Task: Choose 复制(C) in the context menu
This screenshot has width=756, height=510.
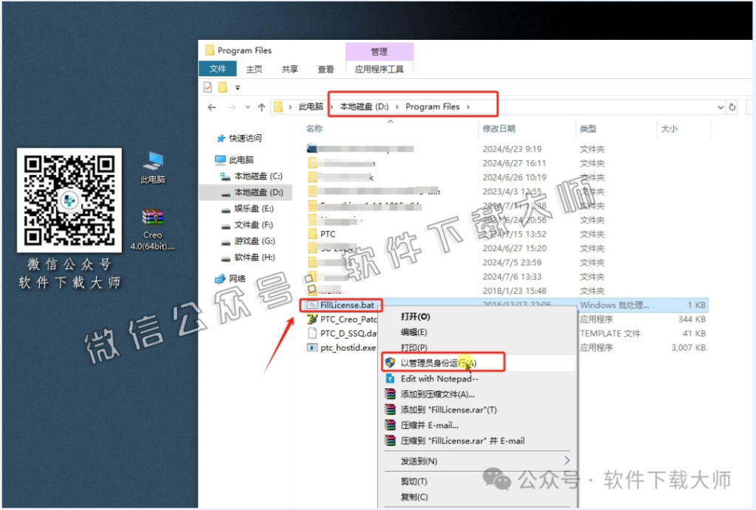Action: pos(414,497)
